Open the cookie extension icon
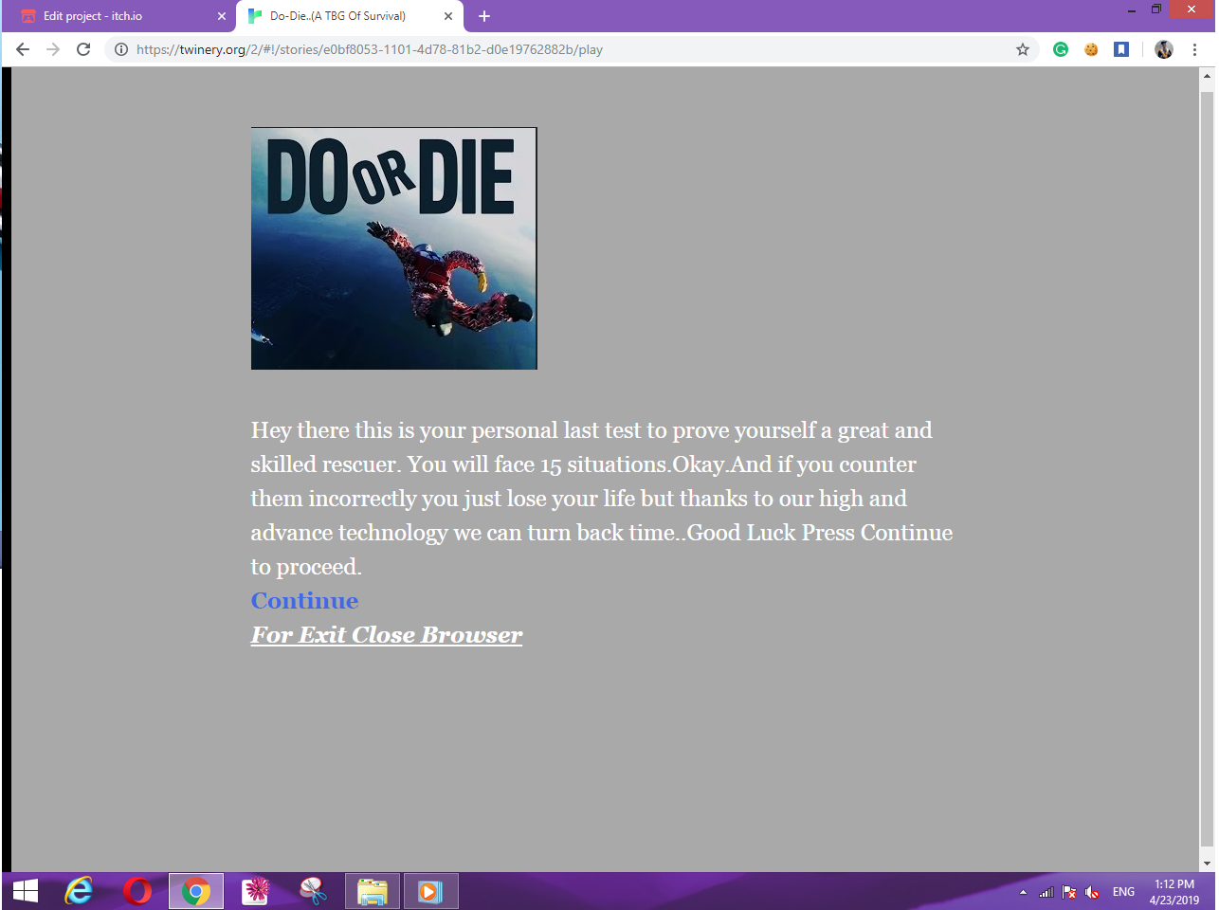 pyautogui.click(x=1091, y=49)
